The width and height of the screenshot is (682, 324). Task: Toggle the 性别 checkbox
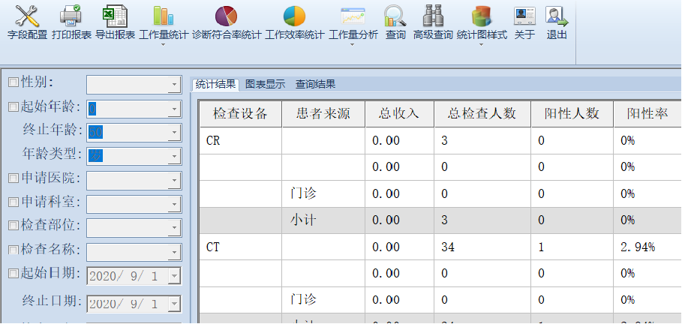(x=14, y=82)
